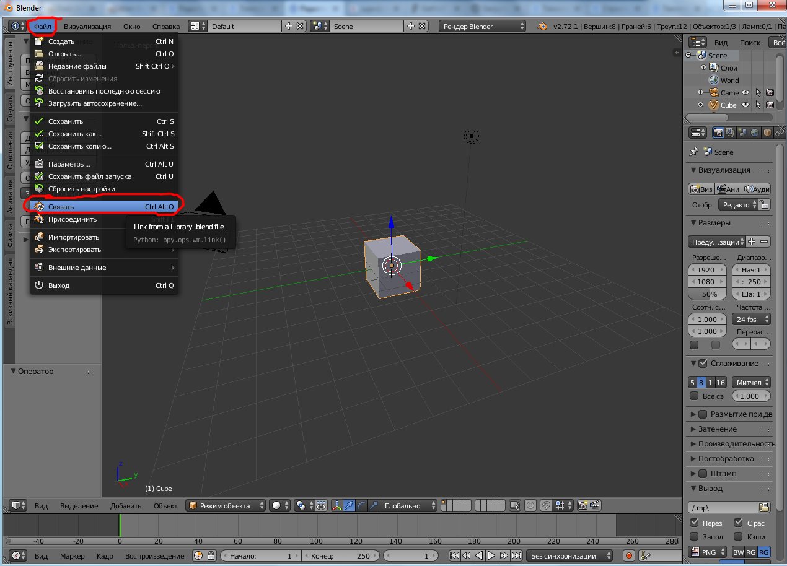This screenshot has width=787, height=566.
Task: Toggle Camera renderability icon in outliner
Action: pos(770,92)
